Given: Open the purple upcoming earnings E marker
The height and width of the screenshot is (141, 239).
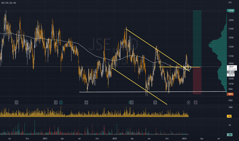Looking at the screenshot, I should click(195, 103).
